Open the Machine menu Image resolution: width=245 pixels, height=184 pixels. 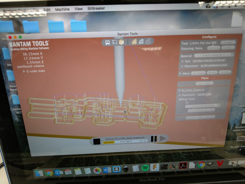pos(62,9)
